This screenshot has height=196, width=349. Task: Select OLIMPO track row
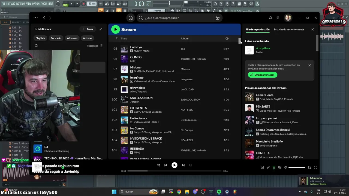[174, 59]
